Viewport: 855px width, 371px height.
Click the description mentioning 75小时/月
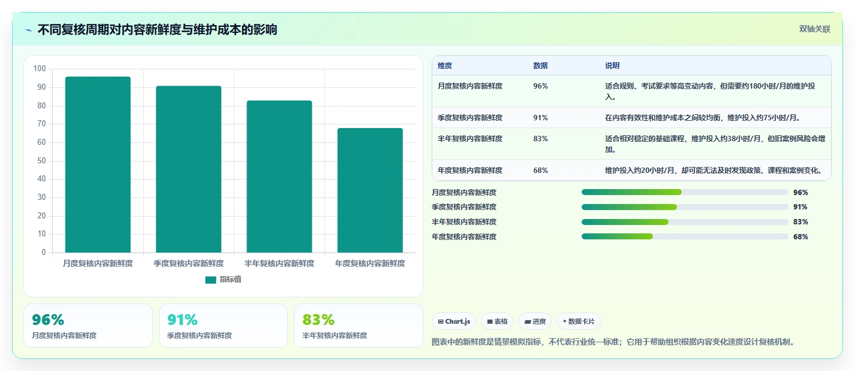click(x=703, y=117)
